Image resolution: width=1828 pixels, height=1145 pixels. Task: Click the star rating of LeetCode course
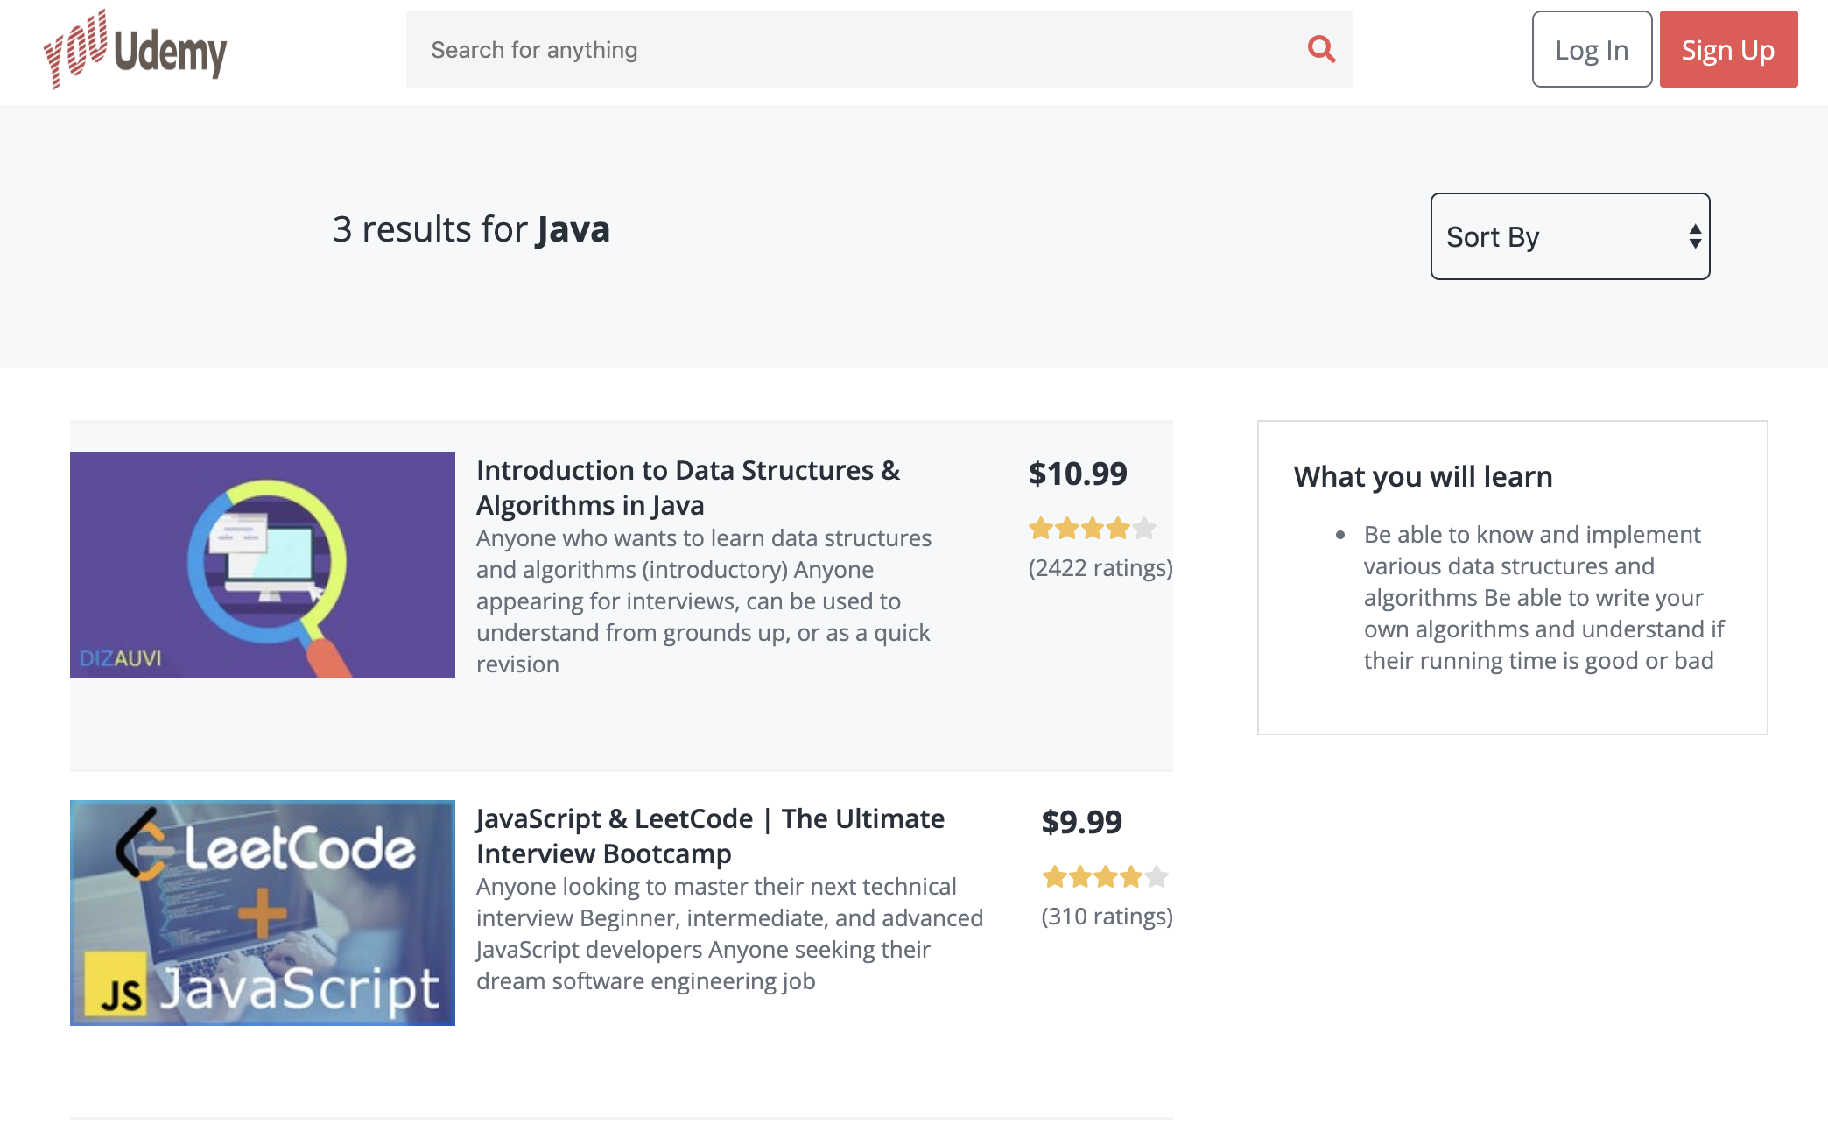[1105, 876]
